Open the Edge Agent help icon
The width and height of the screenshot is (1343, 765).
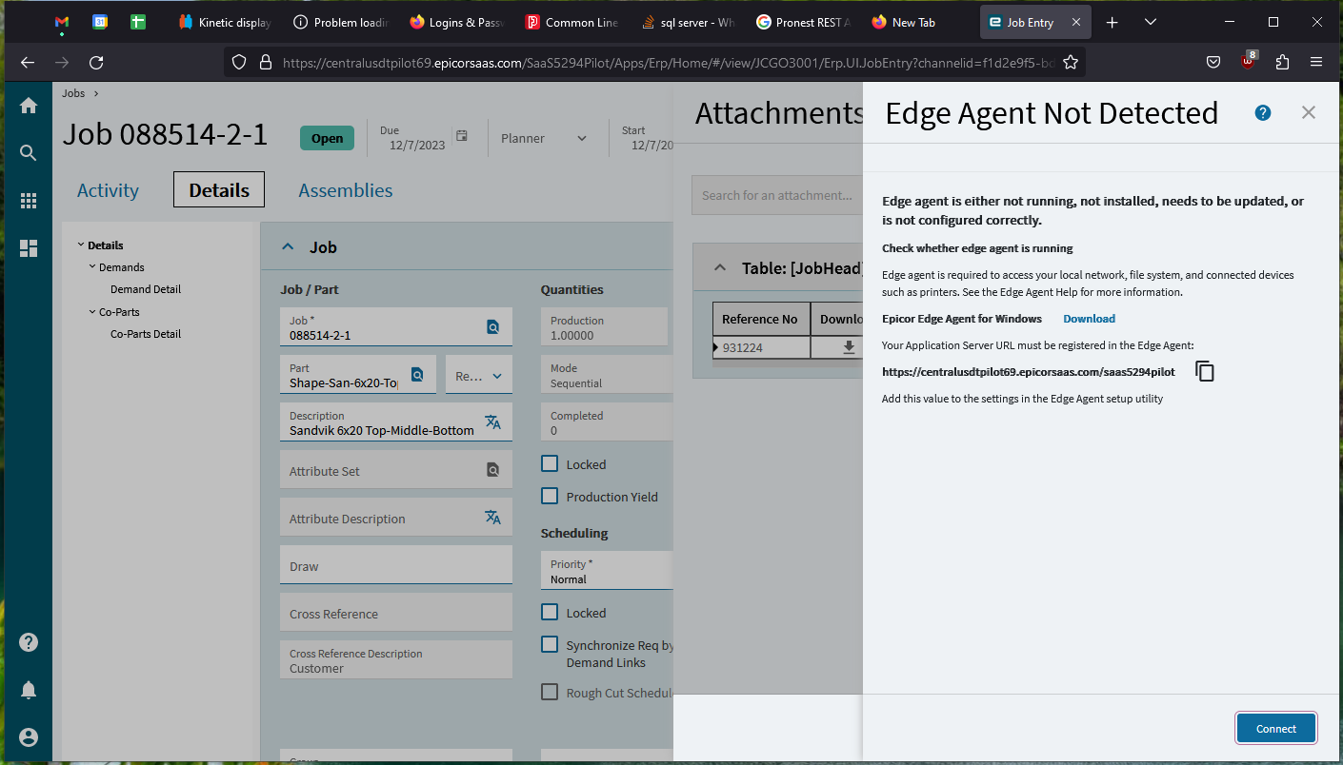(1263, 112)
